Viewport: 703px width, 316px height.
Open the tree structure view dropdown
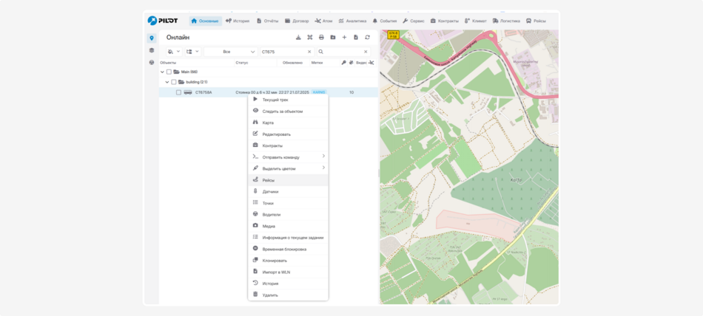193,52
